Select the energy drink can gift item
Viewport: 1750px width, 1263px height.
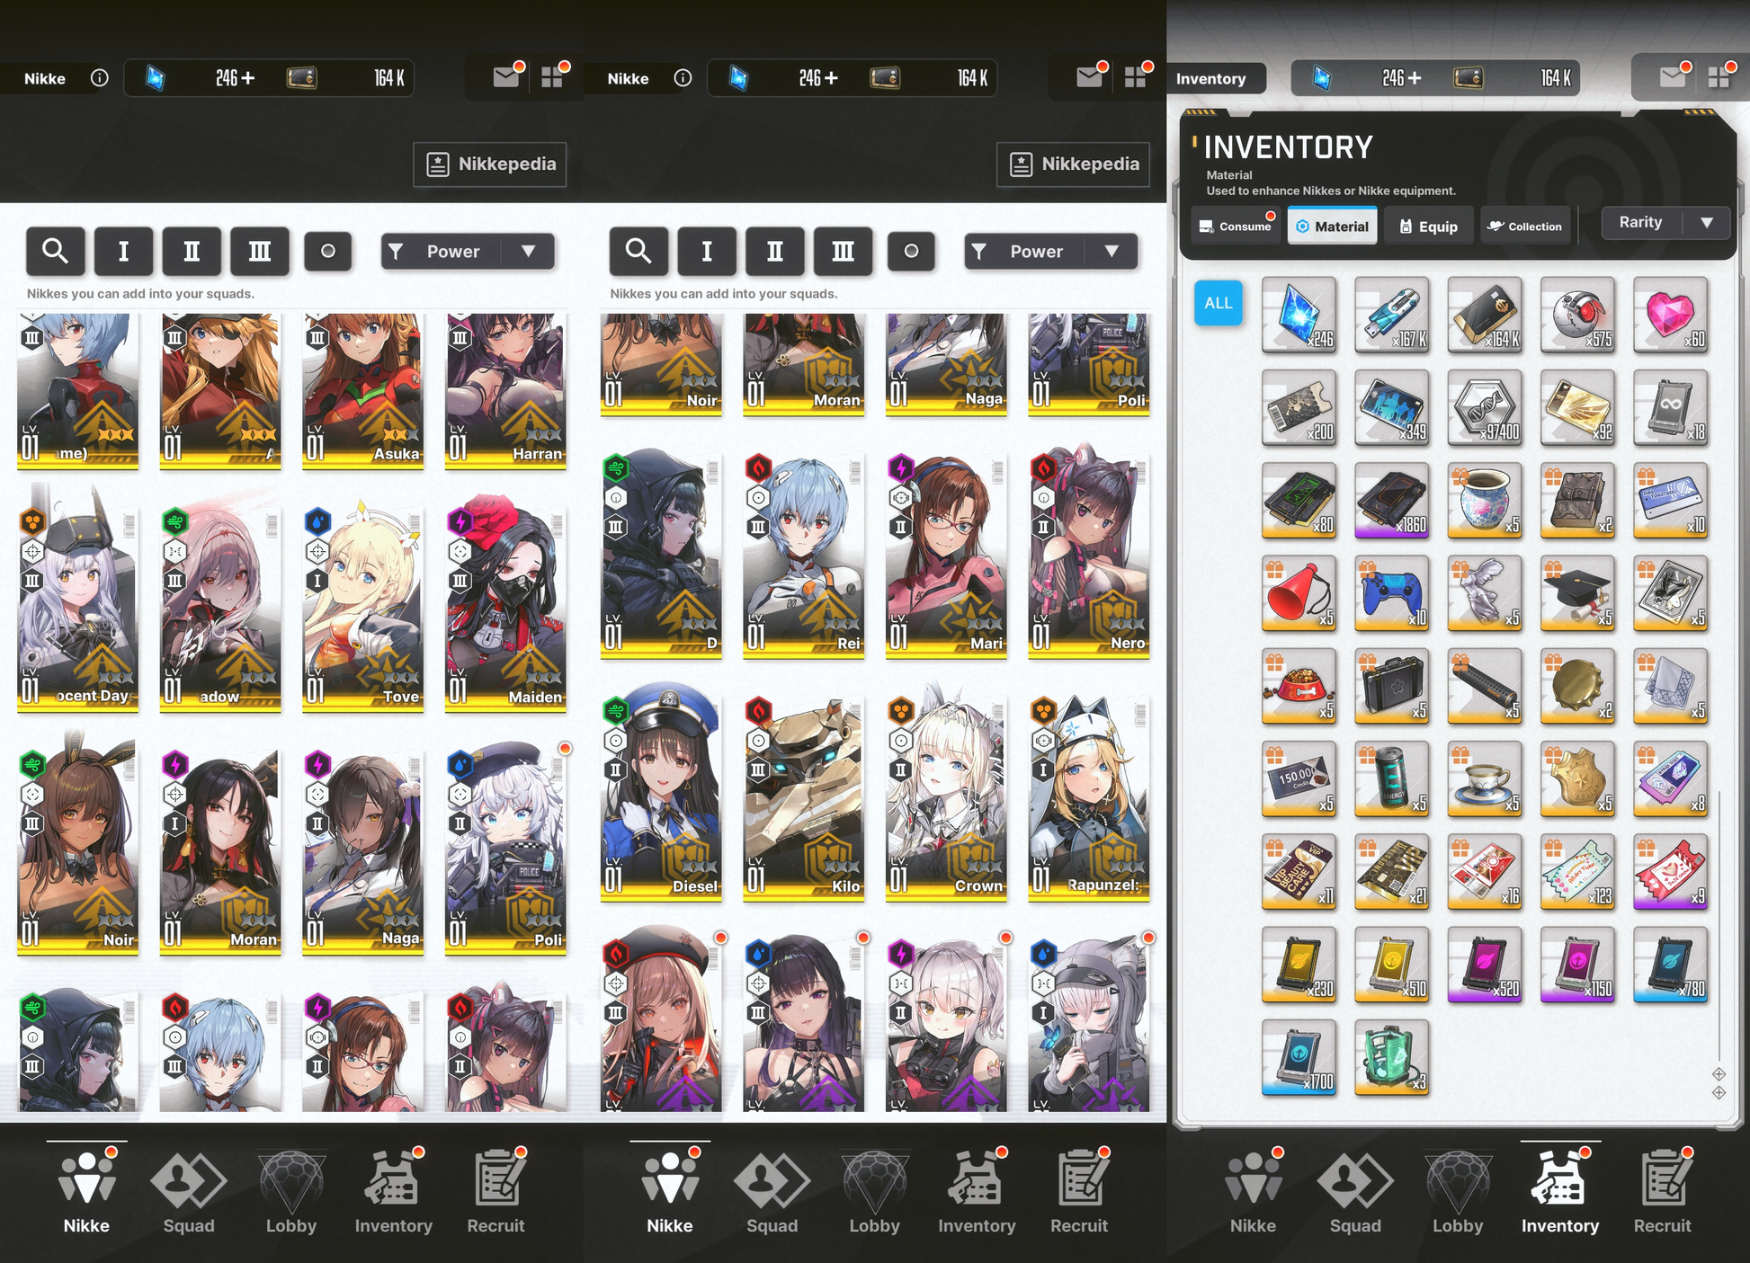[x=1391, y=778]
